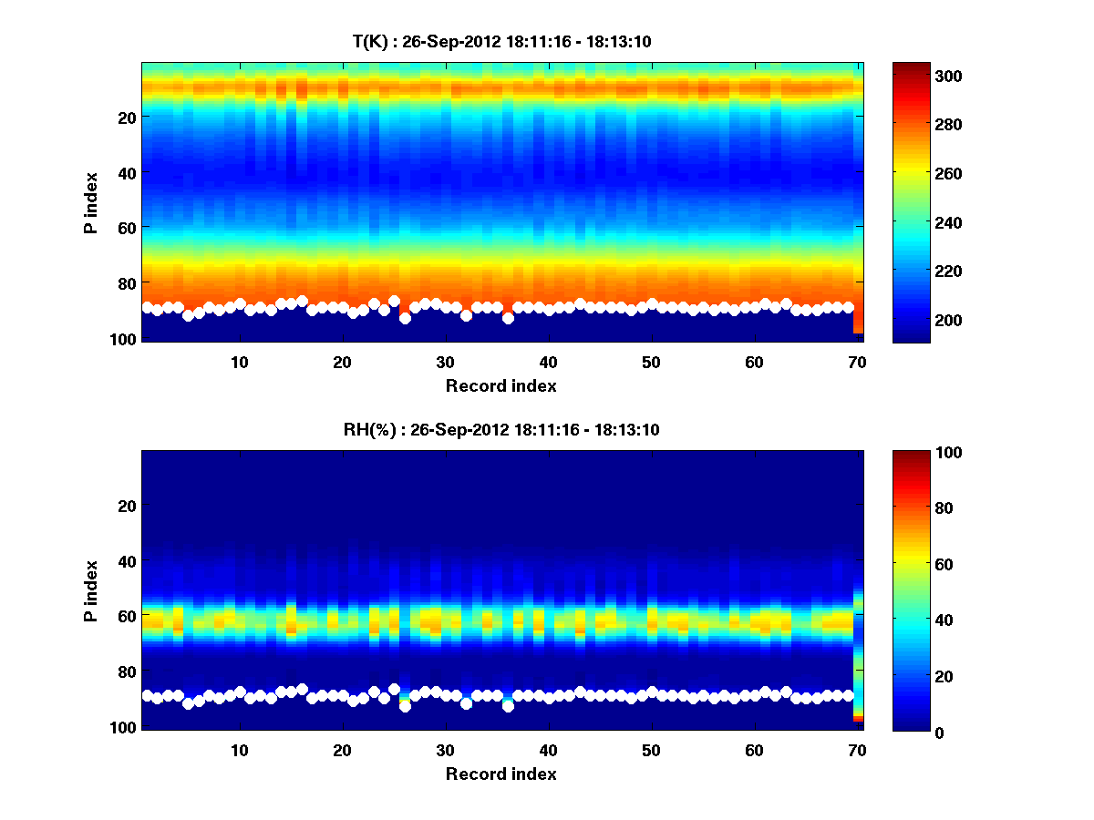Screen dimensions: 1094x820
Task: Click x-axis tick 40 under the temperature plot
Action: 548,363
